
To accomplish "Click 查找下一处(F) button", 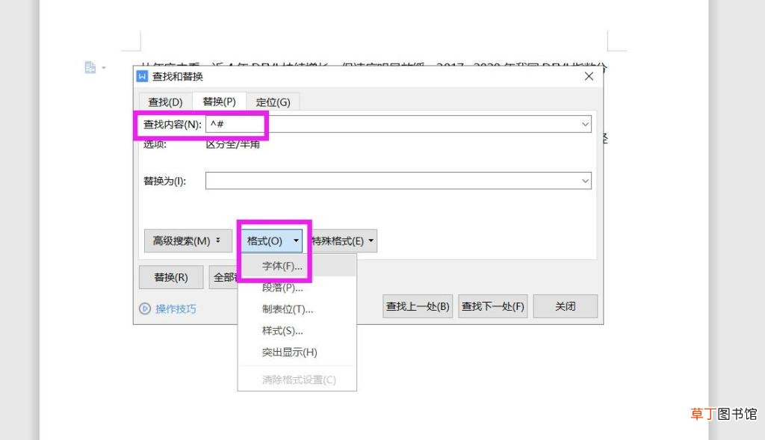I will (493, 306).
